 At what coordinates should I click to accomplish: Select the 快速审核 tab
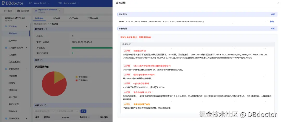point(39,18)
